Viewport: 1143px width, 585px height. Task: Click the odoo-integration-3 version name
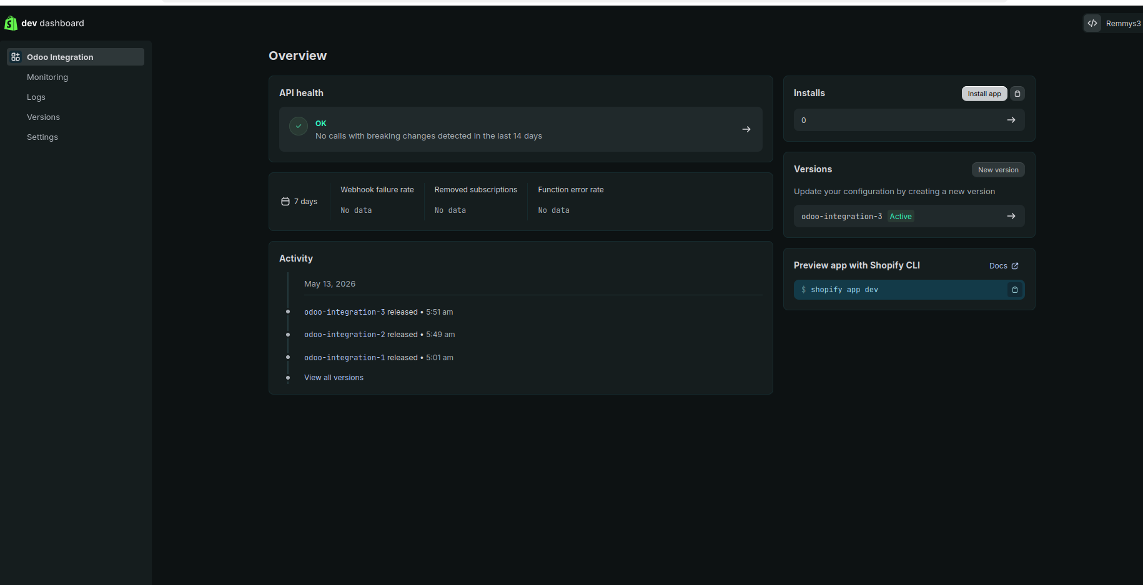[842, 217]
